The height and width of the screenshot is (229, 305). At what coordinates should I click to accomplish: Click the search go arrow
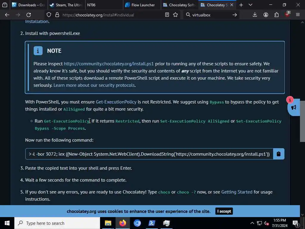point(235,15)
